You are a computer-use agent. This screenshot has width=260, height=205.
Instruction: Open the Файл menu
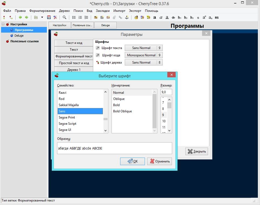(x=7, y=11)
